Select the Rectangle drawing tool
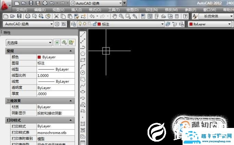 point(83,60)
